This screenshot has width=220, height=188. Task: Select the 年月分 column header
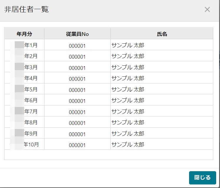24,34
